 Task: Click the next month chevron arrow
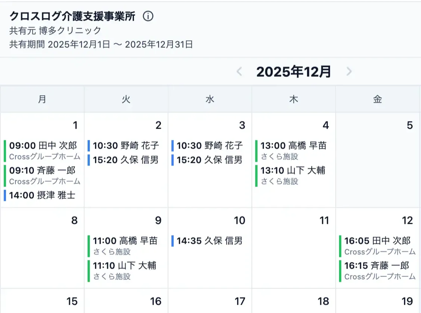click(x=350, y=71)
